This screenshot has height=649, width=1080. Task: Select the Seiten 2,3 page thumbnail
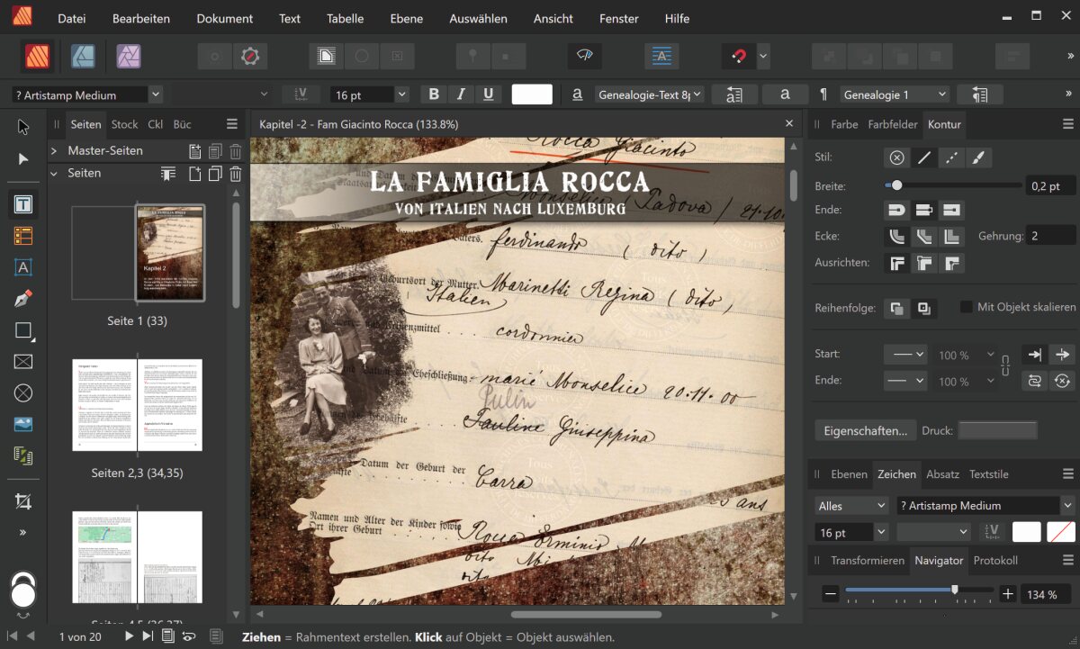click(137, 405)
